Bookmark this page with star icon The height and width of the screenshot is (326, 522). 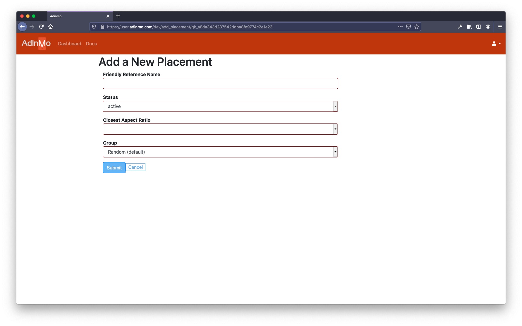(x=417, y=27)
